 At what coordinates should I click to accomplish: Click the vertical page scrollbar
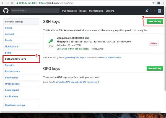point(165,48)
